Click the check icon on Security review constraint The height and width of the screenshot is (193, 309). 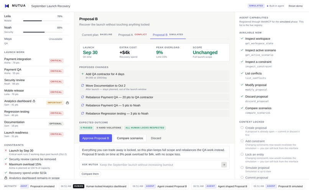[x=6, y=159]
